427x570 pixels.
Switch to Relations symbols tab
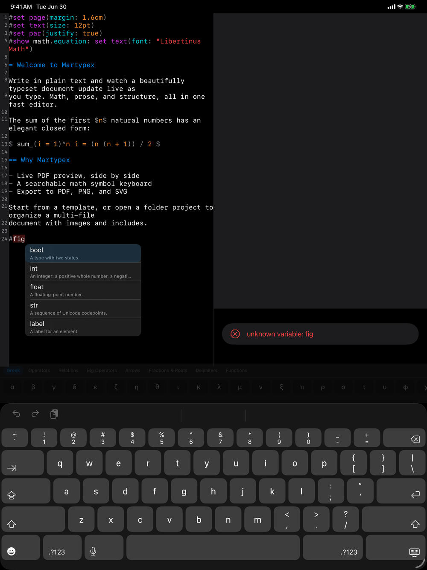68,370
